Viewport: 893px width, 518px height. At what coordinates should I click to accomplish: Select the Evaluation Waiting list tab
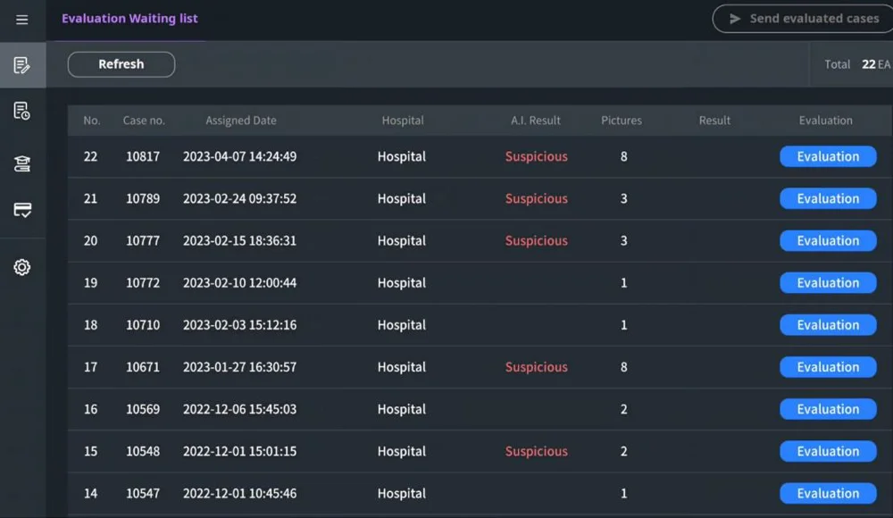pos(129,19)
